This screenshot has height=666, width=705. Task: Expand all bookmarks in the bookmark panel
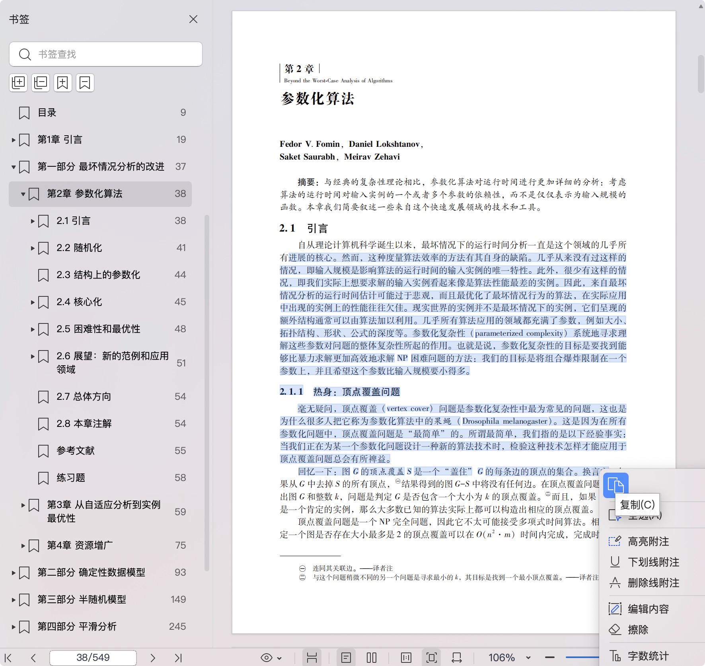[x=18, y=82]
